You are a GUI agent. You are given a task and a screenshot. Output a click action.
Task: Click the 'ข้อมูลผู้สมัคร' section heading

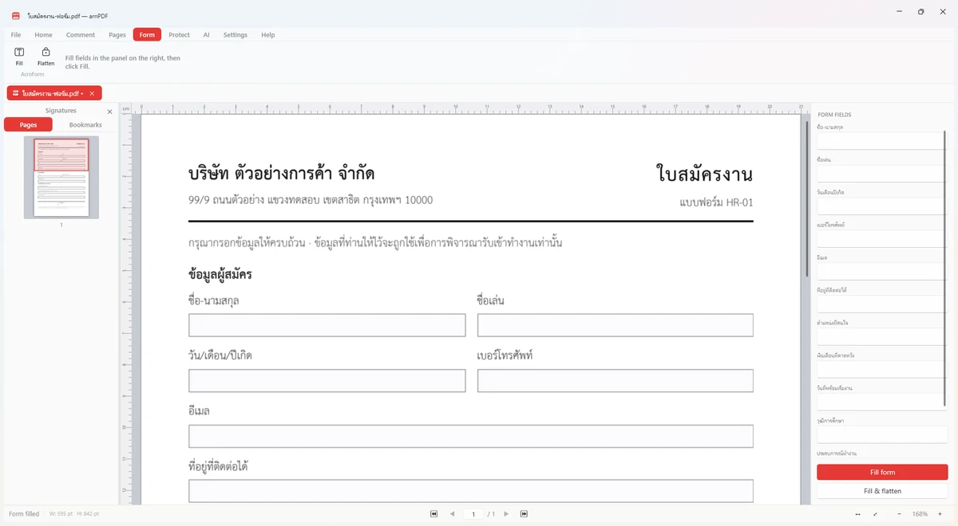pos(220,275)
